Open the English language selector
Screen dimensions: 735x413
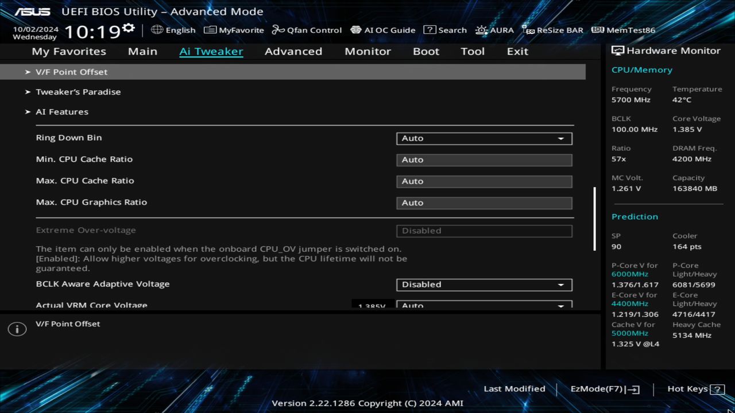click(x=173, y=30)
